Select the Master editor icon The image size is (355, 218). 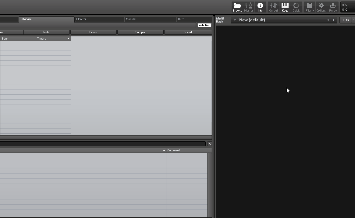coord(249,7)
